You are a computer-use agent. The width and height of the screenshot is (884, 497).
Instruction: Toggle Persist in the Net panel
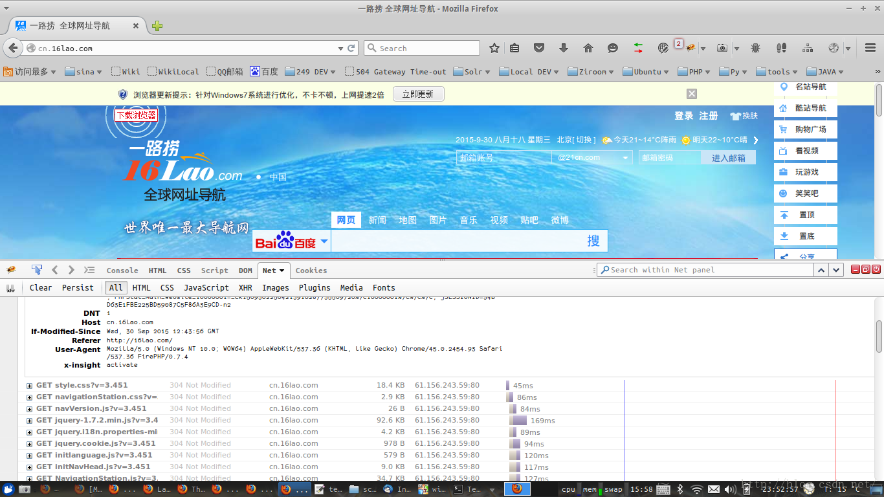click(78, 288)
